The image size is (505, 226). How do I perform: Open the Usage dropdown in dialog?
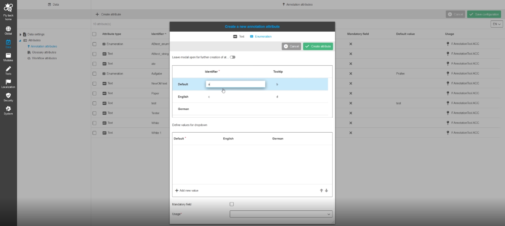281,214
